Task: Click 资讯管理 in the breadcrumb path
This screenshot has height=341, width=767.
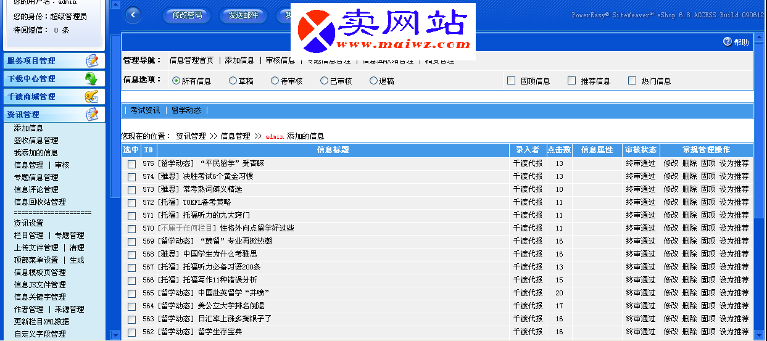Action: (191, 136)
